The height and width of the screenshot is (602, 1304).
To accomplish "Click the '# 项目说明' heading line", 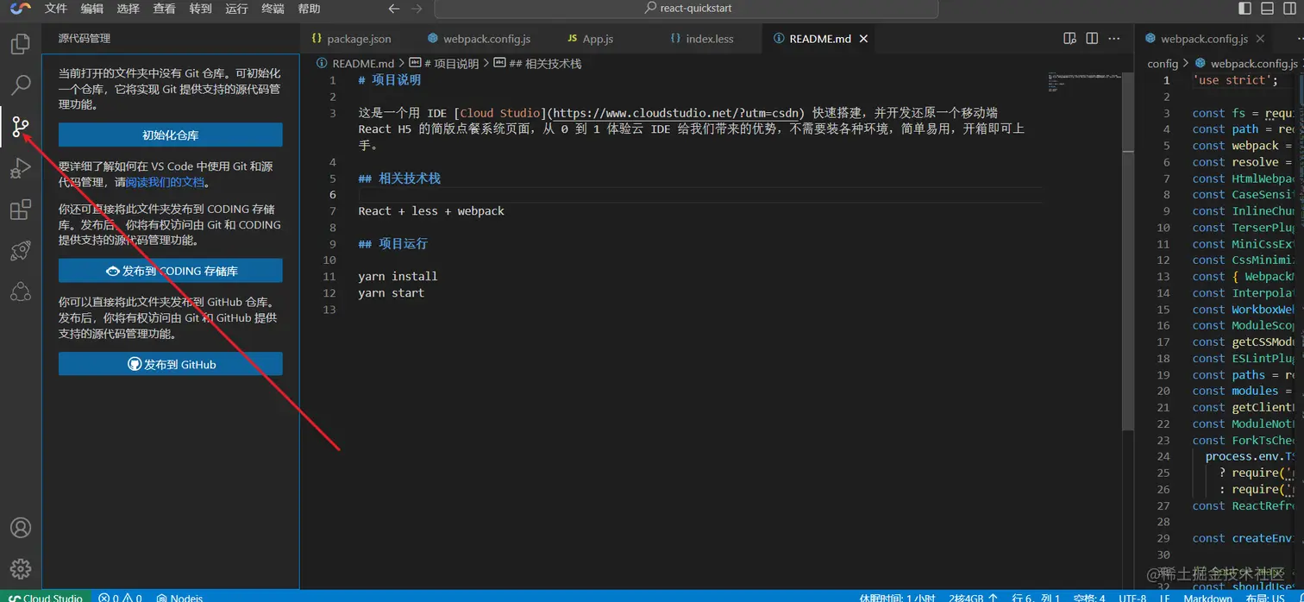I will click(389, 80).
